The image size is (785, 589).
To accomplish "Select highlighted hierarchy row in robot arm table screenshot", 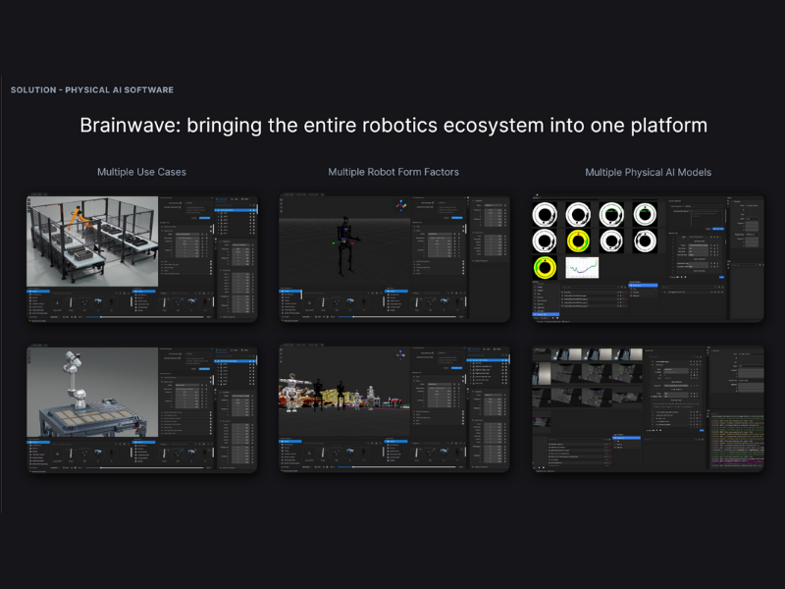I will point(235,360).
